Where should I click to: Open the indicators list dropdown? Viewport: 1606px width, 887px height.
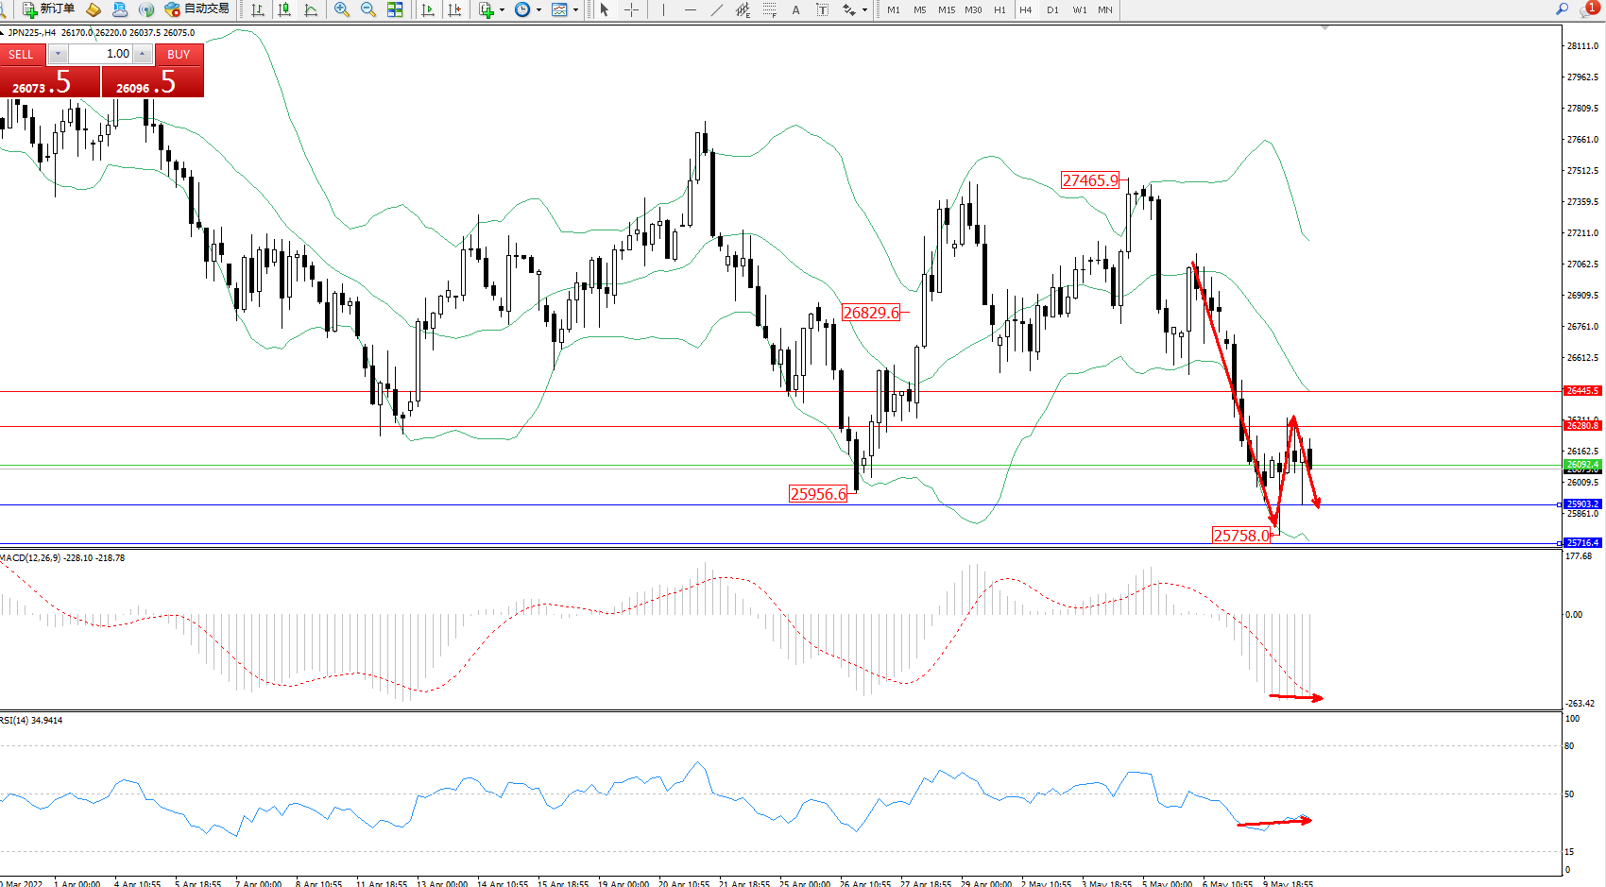pos(502,9)
